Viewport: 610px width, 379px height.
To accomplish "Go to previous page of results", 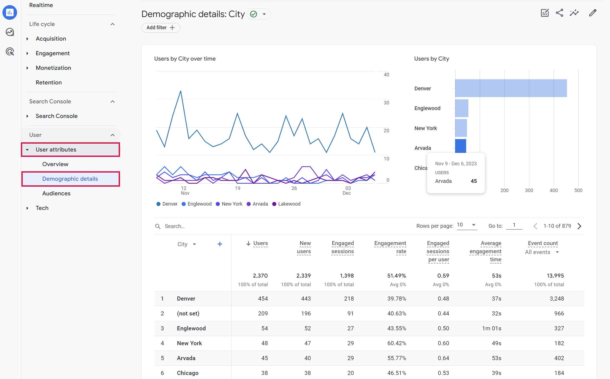I will (535, 226).
